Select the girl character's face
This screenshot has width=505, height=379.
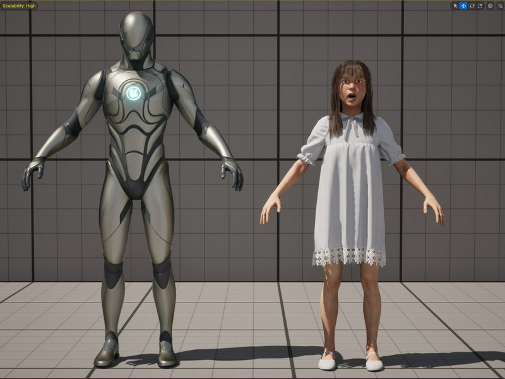click(352, 90)
